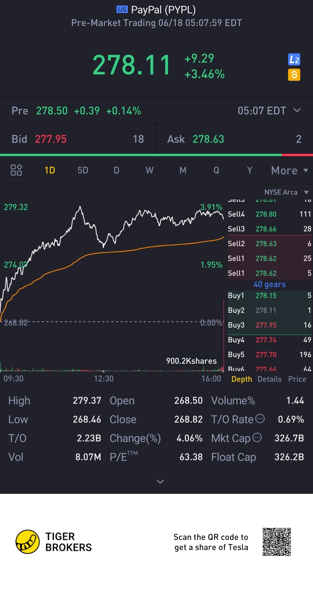Open the chart layout grid icon
Viewport: 313px width, 590px height.
(x=16, y=170)
